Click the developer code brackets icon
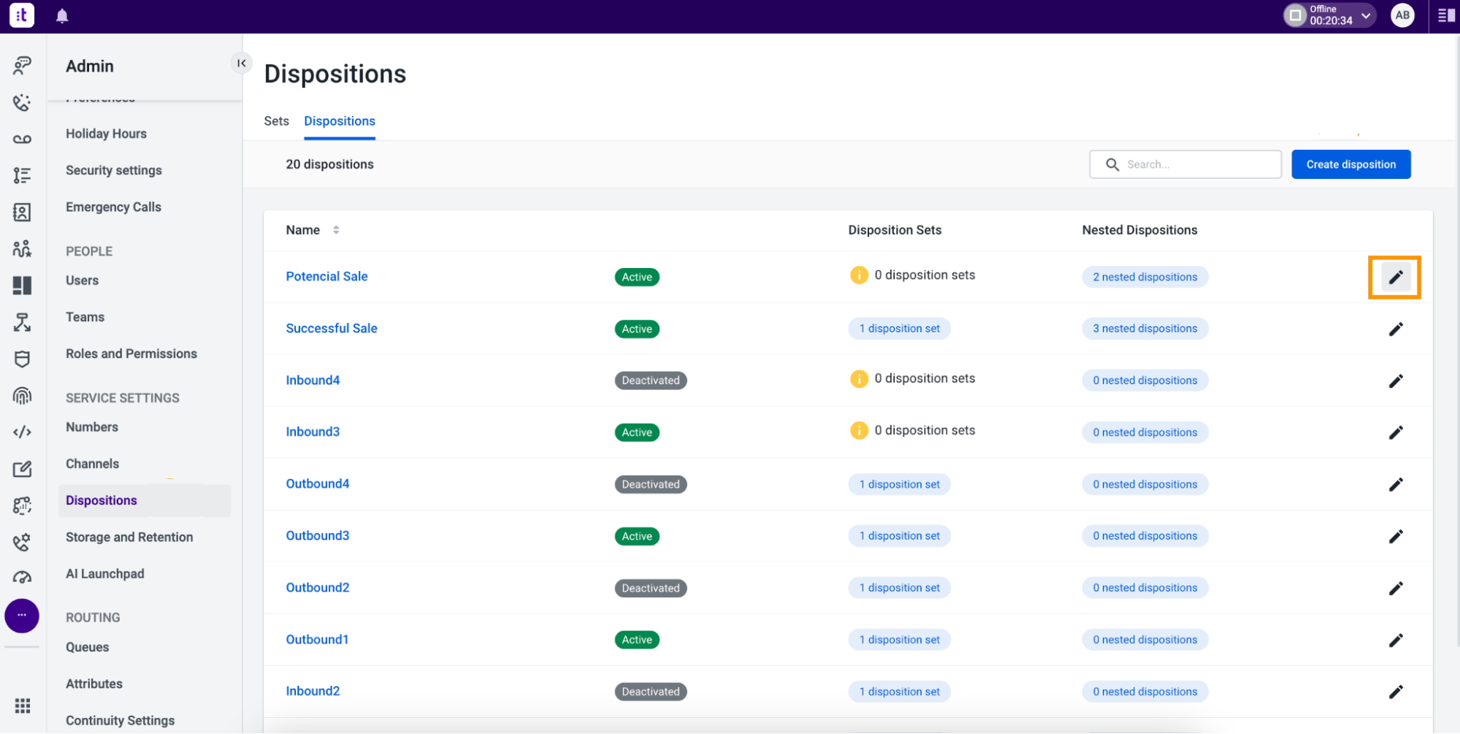The width and height of the screenshot is (1460, 734). coord(22,432)
